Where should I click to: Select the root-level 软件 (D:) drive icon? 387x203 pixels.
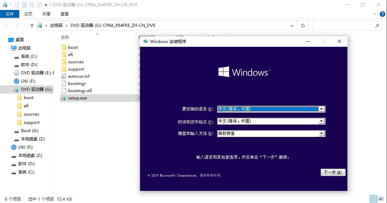14,164
